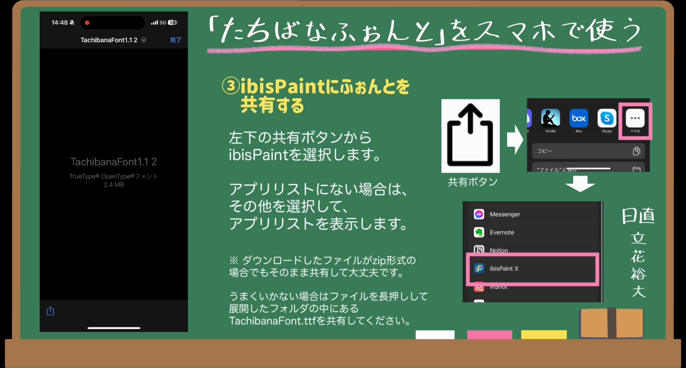Select the ibisPaint X app icon
This screenshot has width=686, height=368.
pos(479,268)
